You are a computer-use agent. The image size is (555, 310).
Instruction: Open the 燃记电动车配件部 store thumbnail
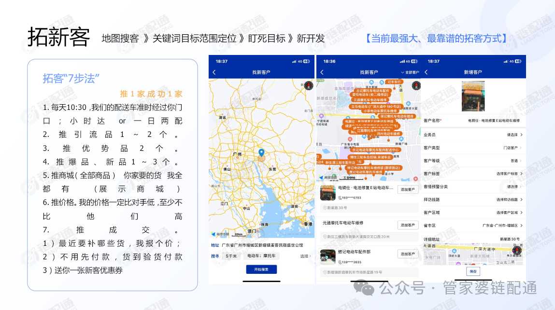(x=328, y=257)
